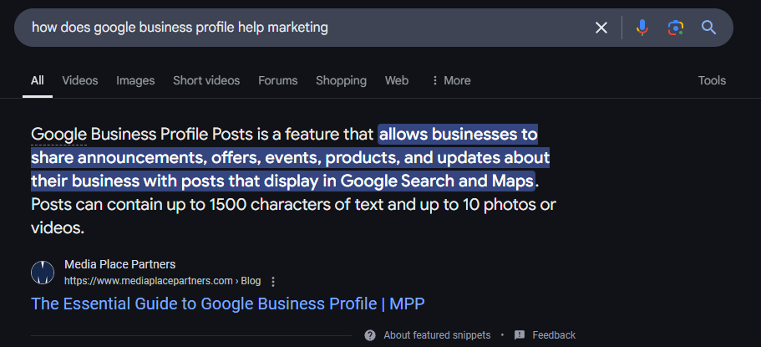
Task: Start voice search with microphone icon
Action: click(642, 28)
